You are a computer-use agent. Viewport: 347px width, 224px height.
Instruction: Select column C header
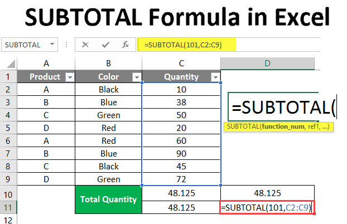point(181,64)
